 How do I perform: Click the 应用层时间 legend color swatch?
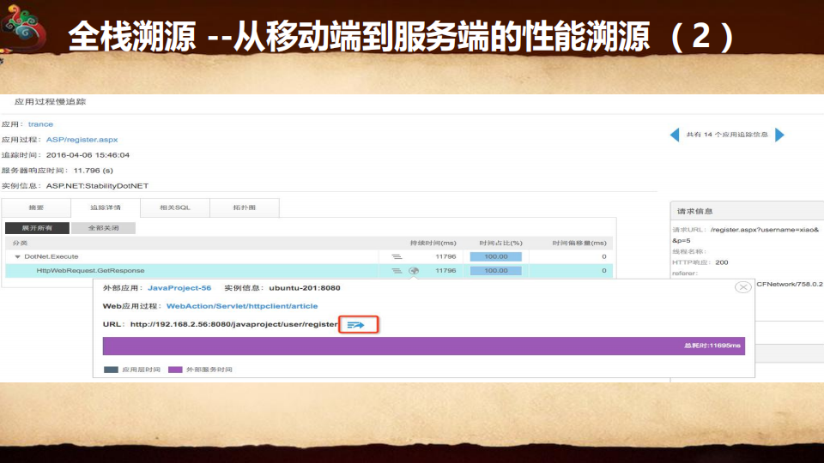pyautogui.click(x=111, y=370)
